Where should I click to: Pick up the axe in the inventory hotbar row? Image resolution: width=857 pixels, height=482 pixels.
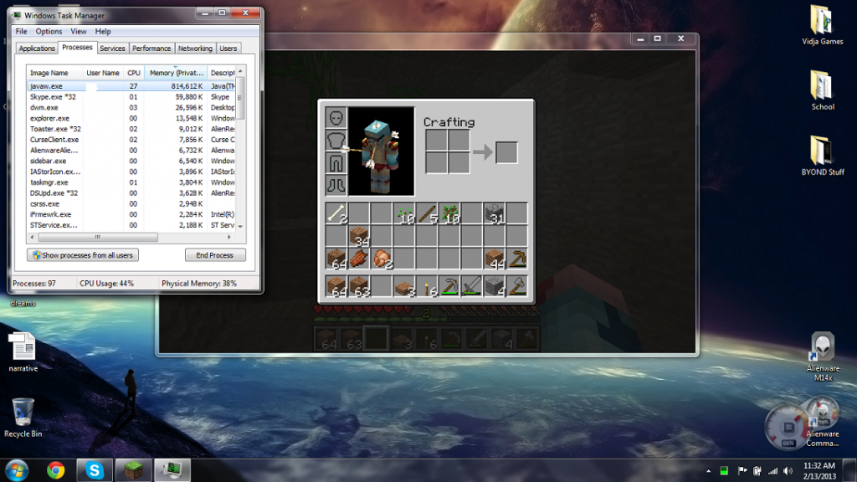click(516, 286)
